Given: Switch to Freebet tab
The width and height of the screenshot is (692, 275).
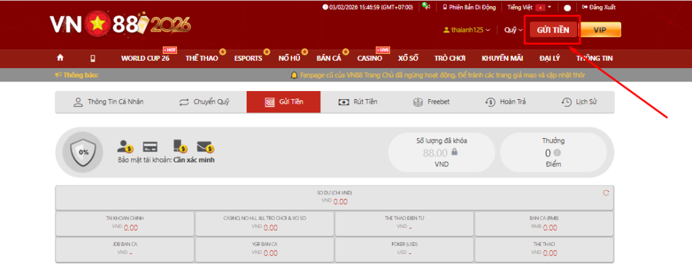Looking at the screenshot, I should [431, 102].
